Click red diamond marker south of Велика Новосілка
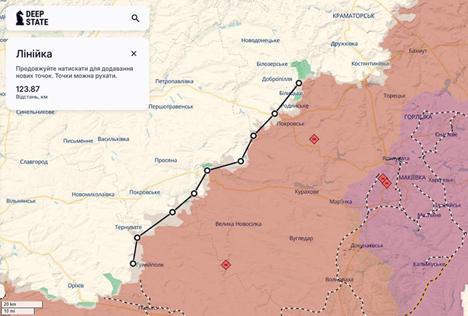Viewport: 468px width, 316px height. (226, 265)
